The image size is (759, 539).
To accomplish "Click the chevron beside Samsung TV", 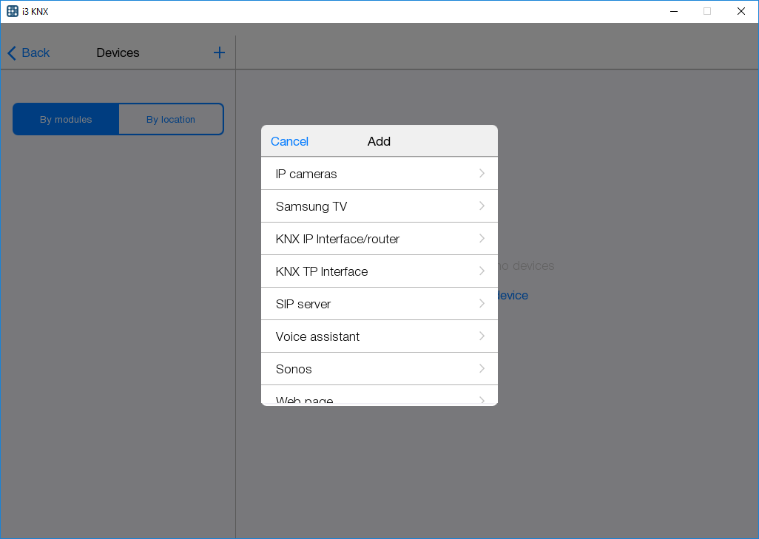I will 482,206.
